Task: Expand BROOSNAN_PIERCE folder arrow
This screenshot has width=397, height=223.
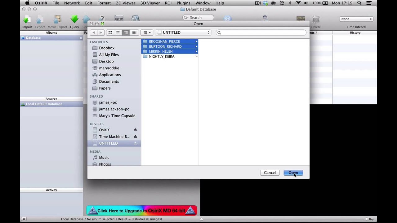Action: tap(196, 42)
